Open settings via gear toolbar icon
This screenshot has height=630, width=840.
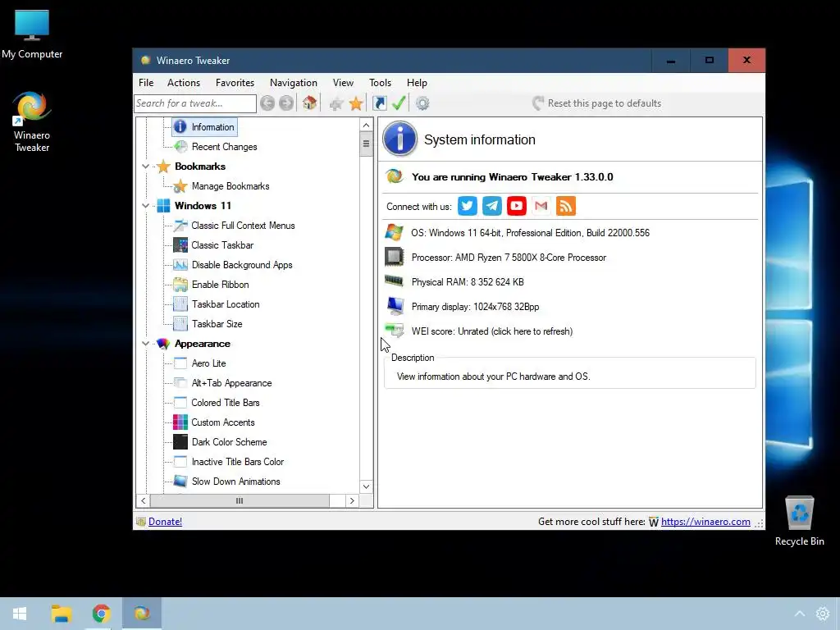point(422,103)
